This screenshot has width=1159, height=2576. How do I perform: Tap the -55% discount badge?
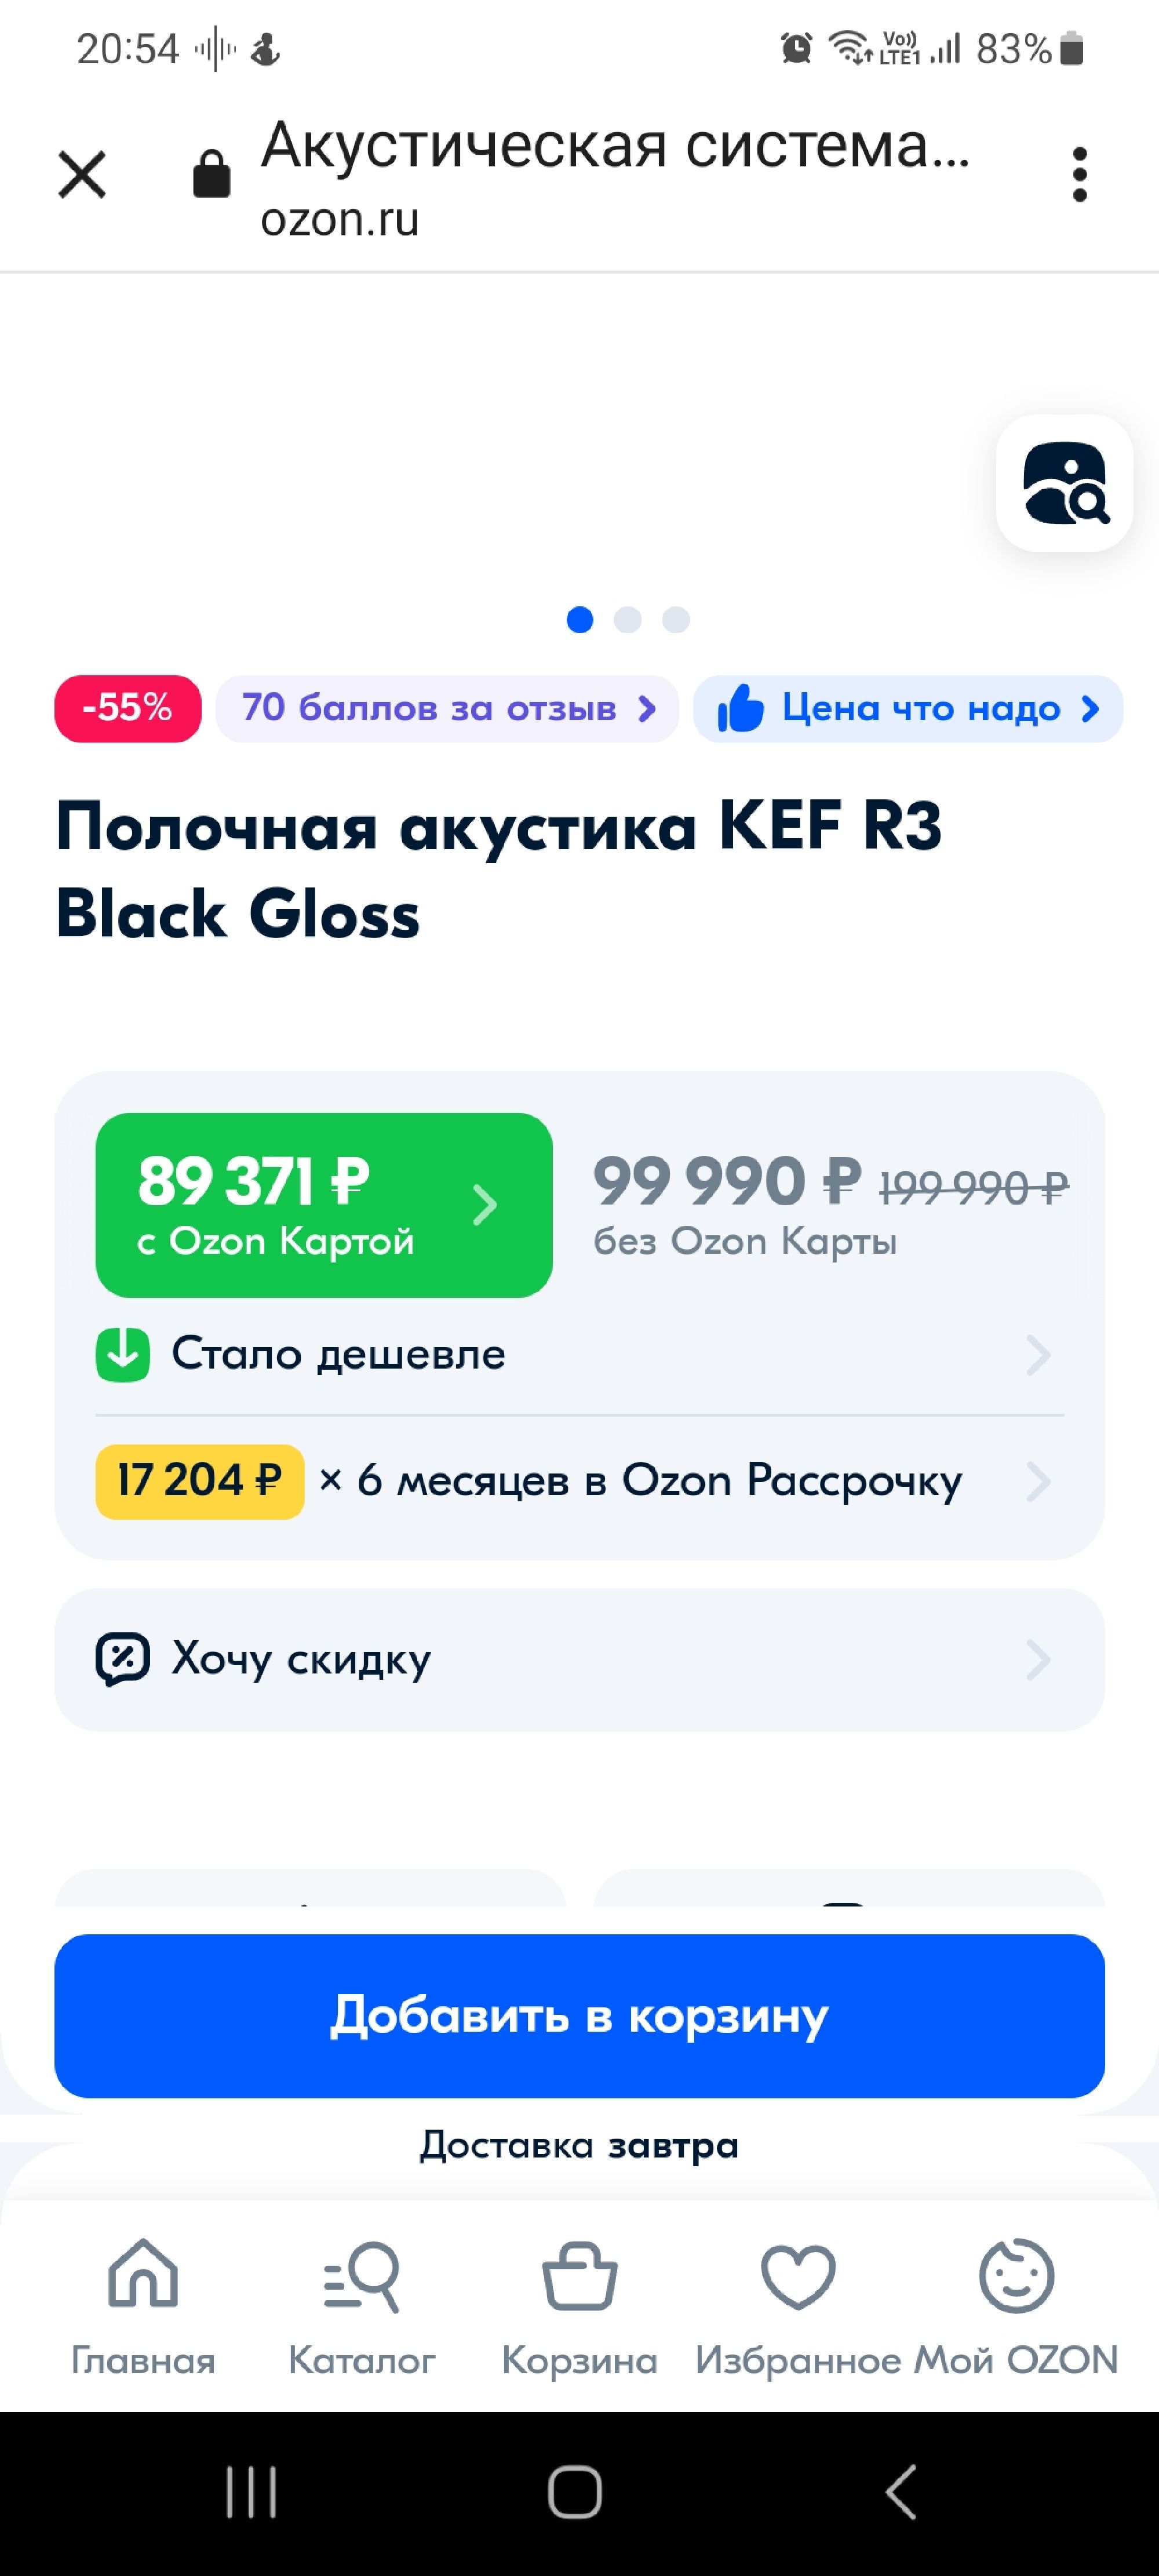click(128, 708)
